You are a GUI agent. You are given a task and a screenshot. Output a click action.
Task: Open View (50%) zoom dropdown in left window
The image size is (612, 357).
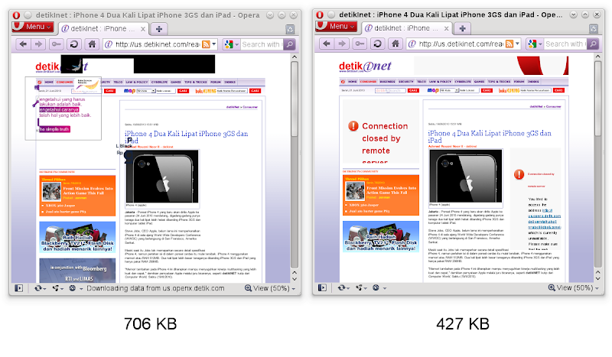270,288
